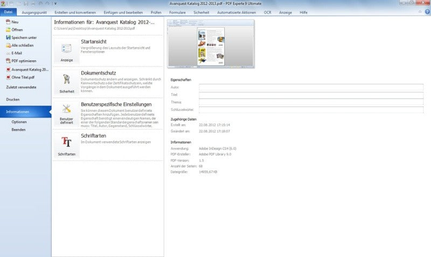Click into the Autor input field
The height and width of the screenshot is (257, 431).
311,87
